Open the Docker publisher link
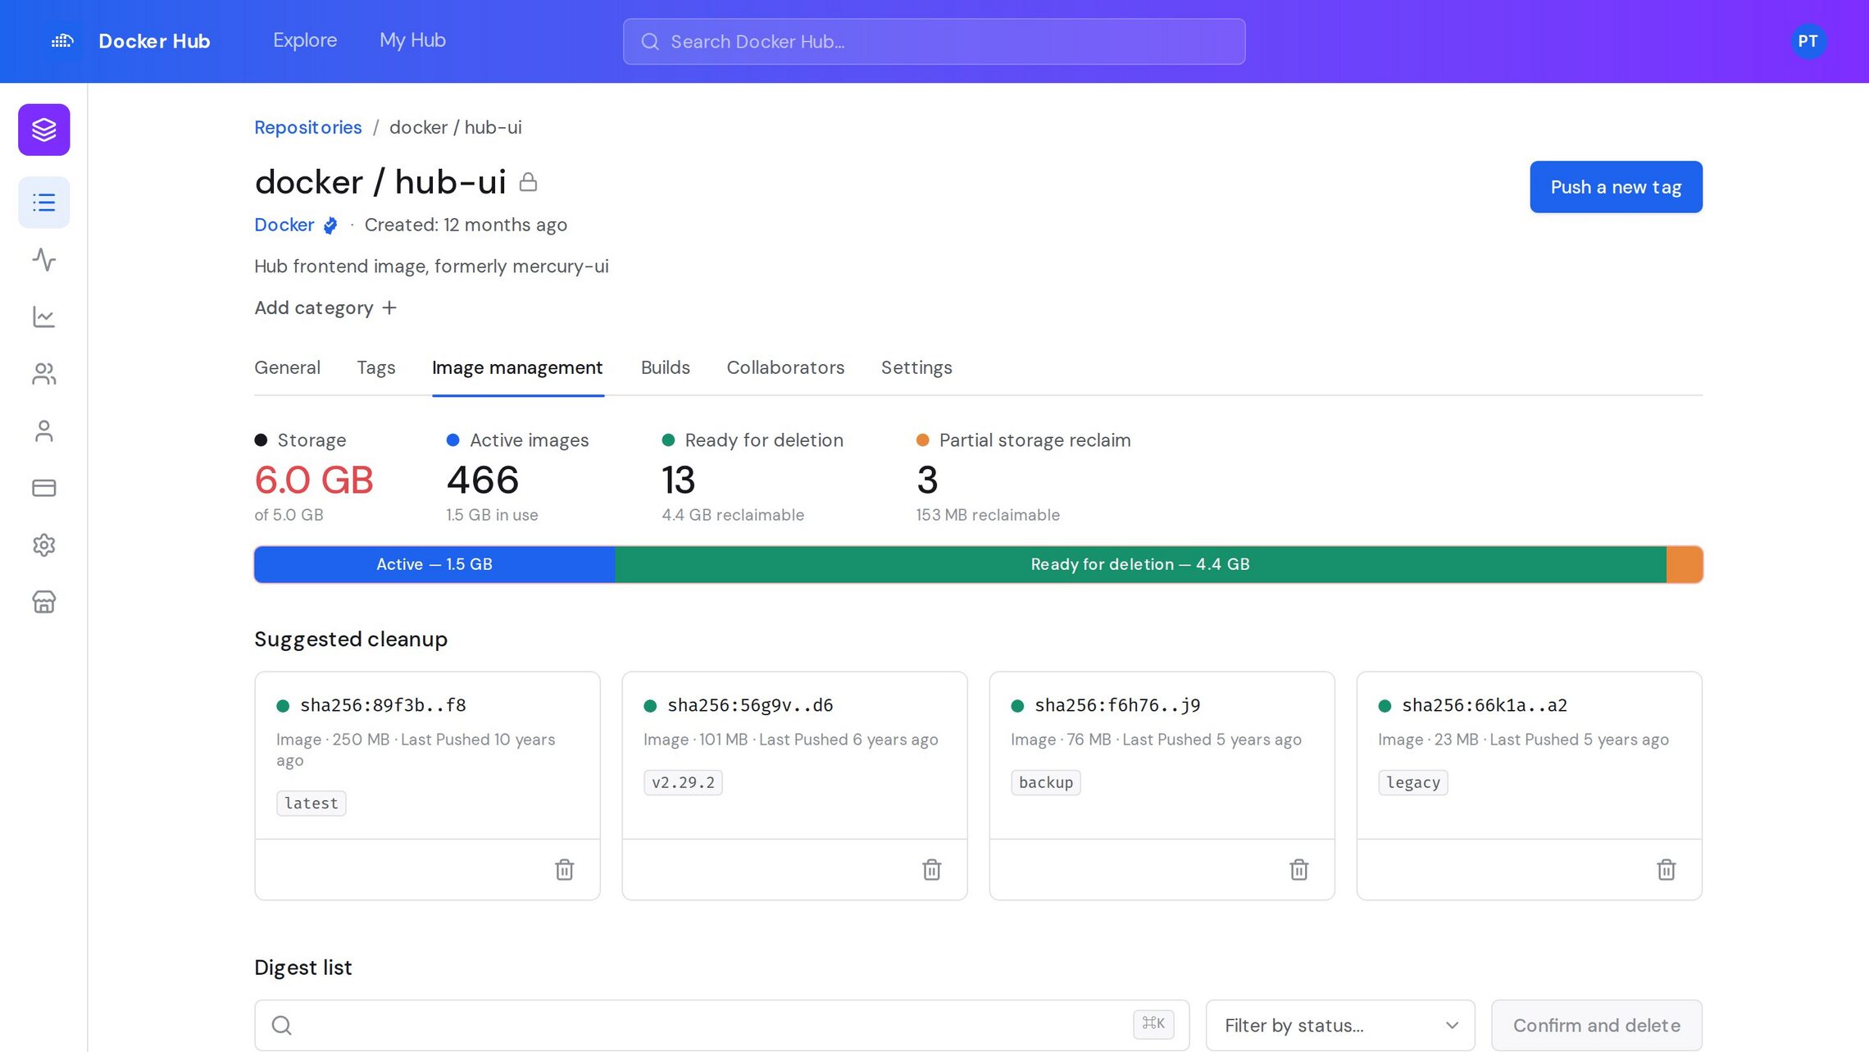The height and width of the screenshot is (1052, 1869). pos(284,225)
